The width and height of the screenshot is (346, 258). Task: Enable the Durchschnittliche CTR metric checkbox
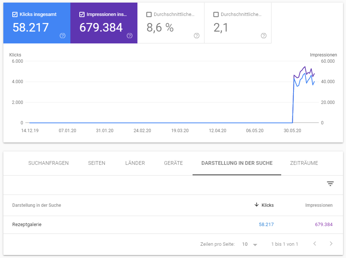(x=148, y=14)
